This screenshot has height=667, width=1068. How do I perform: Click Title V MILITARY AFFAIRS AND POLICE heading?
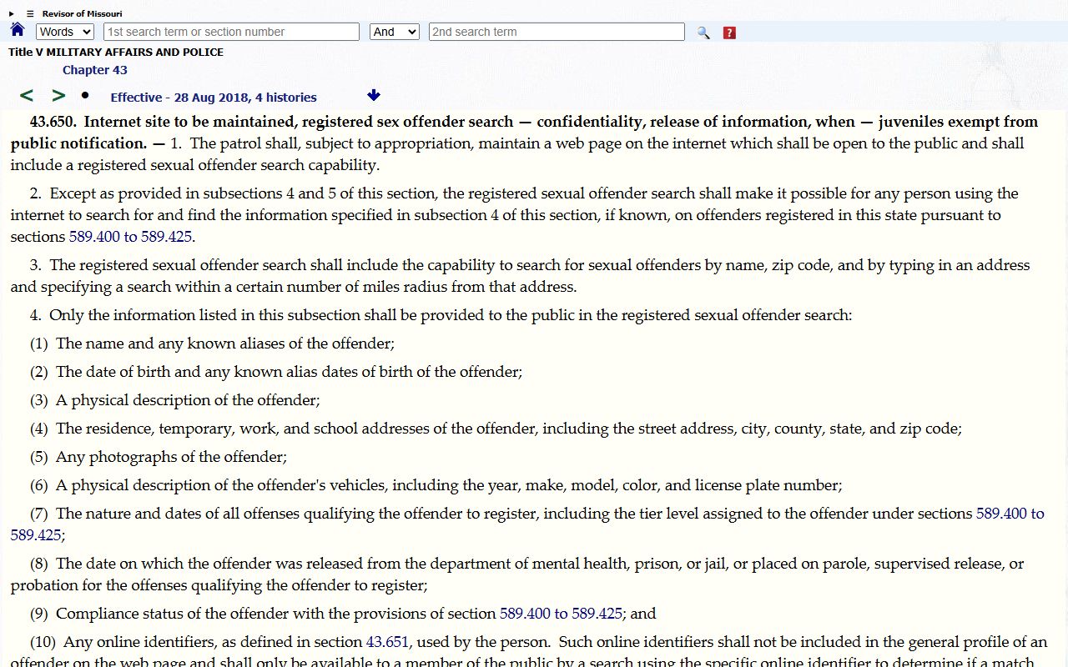point(116,52)
